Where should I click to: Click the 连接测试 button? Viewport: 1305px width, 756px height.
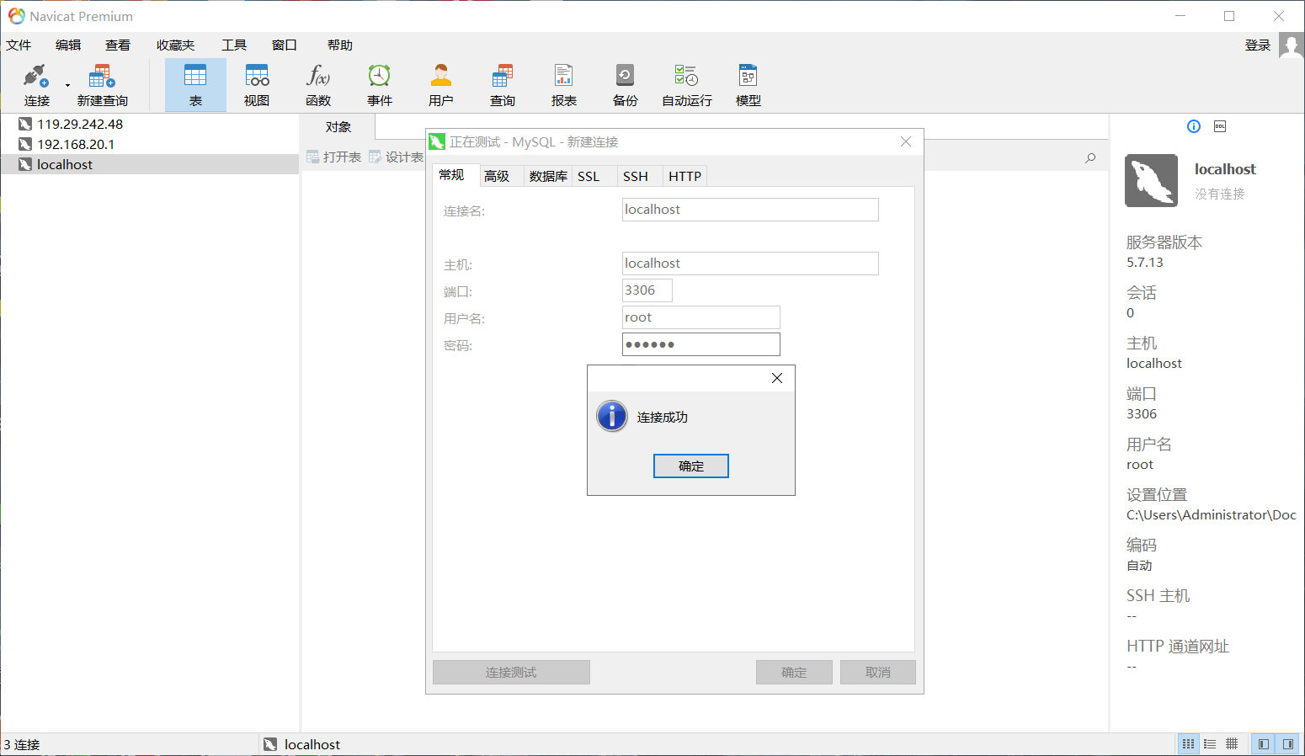tap(511, 672)
